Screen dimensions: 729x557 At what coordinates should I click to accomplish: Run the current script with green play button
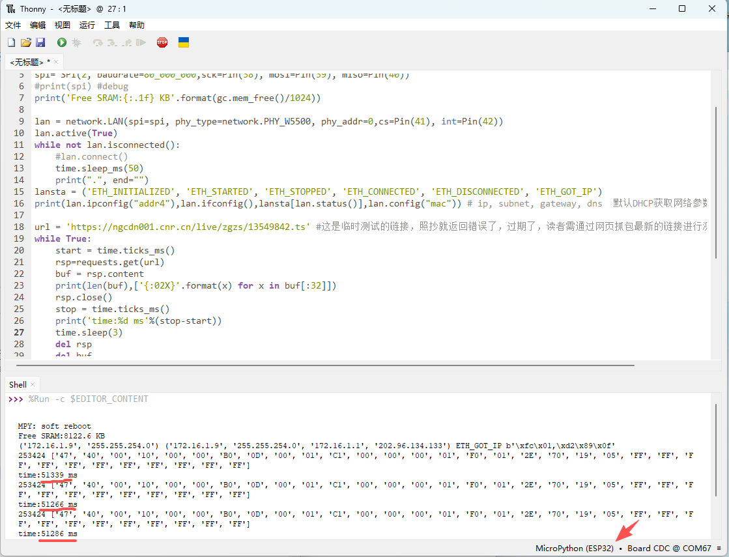point(61,42)
